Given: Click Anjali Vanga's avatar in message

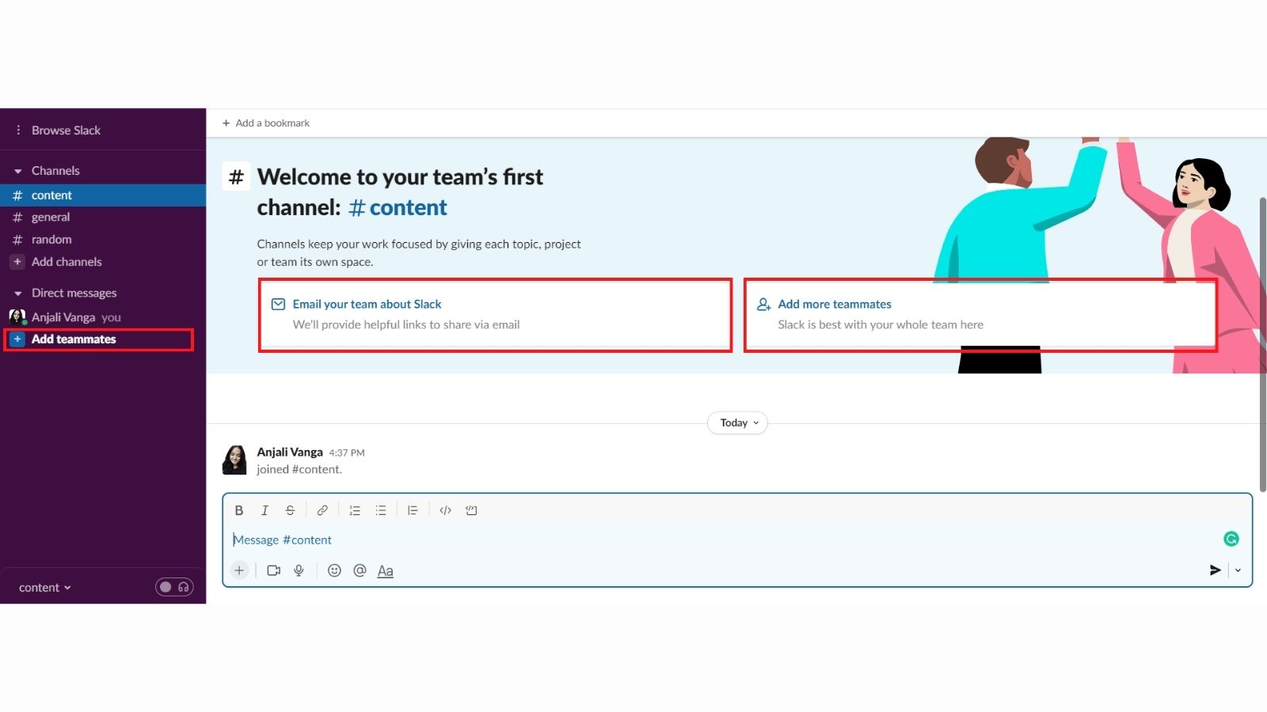Looking at the screenshot, I should [x=234, y=460].
